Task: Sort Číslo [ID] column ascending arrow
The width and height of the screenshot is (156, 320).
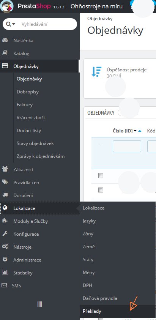Action: pos(140,131)
